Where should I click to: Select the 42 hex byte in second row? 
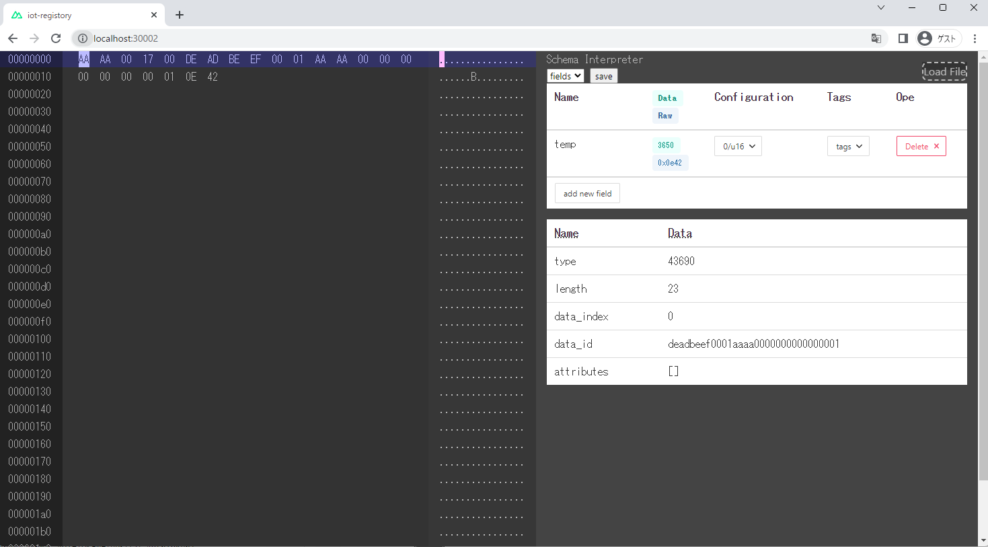(x=213, y=77)
